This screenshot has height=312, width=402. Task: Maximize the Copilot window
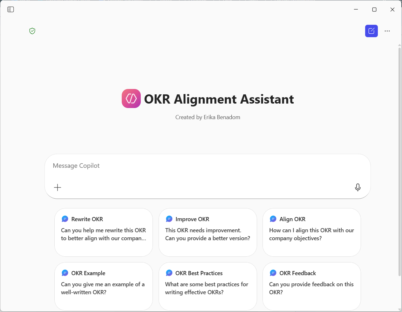374,10
